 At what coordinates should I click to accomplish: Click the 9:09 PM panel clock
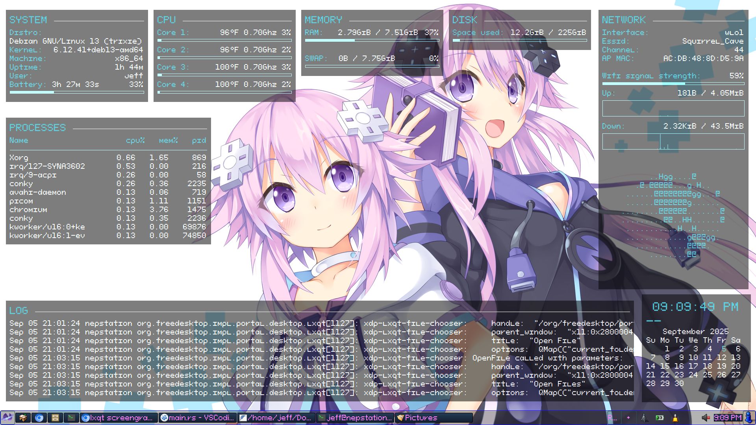pos(728,418)
